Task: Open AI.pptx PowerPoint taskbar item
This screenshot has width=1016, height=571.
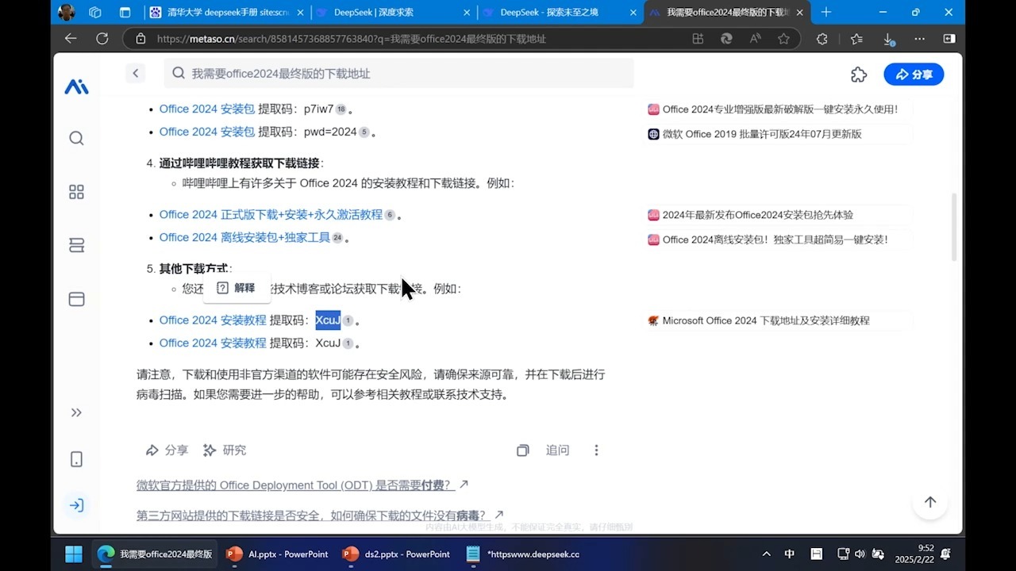Action: point(278,554)
